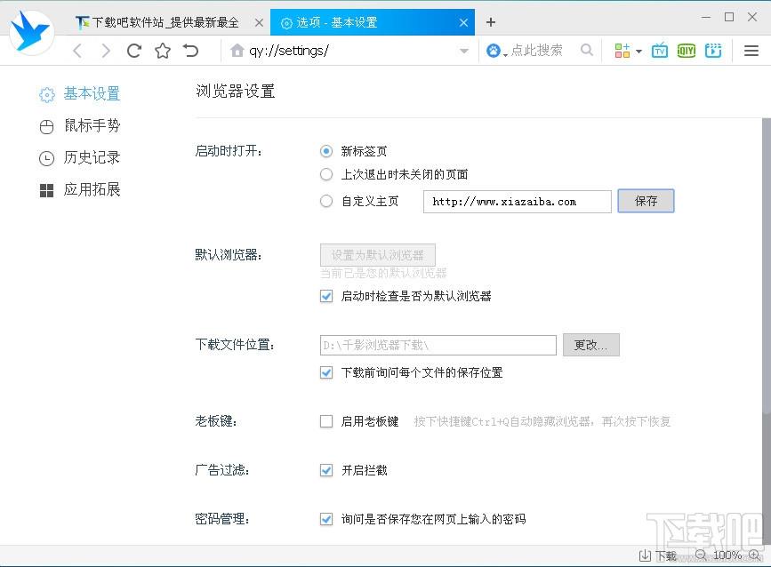Open 基本设置 in the sidebar

[x=92, y=93]
